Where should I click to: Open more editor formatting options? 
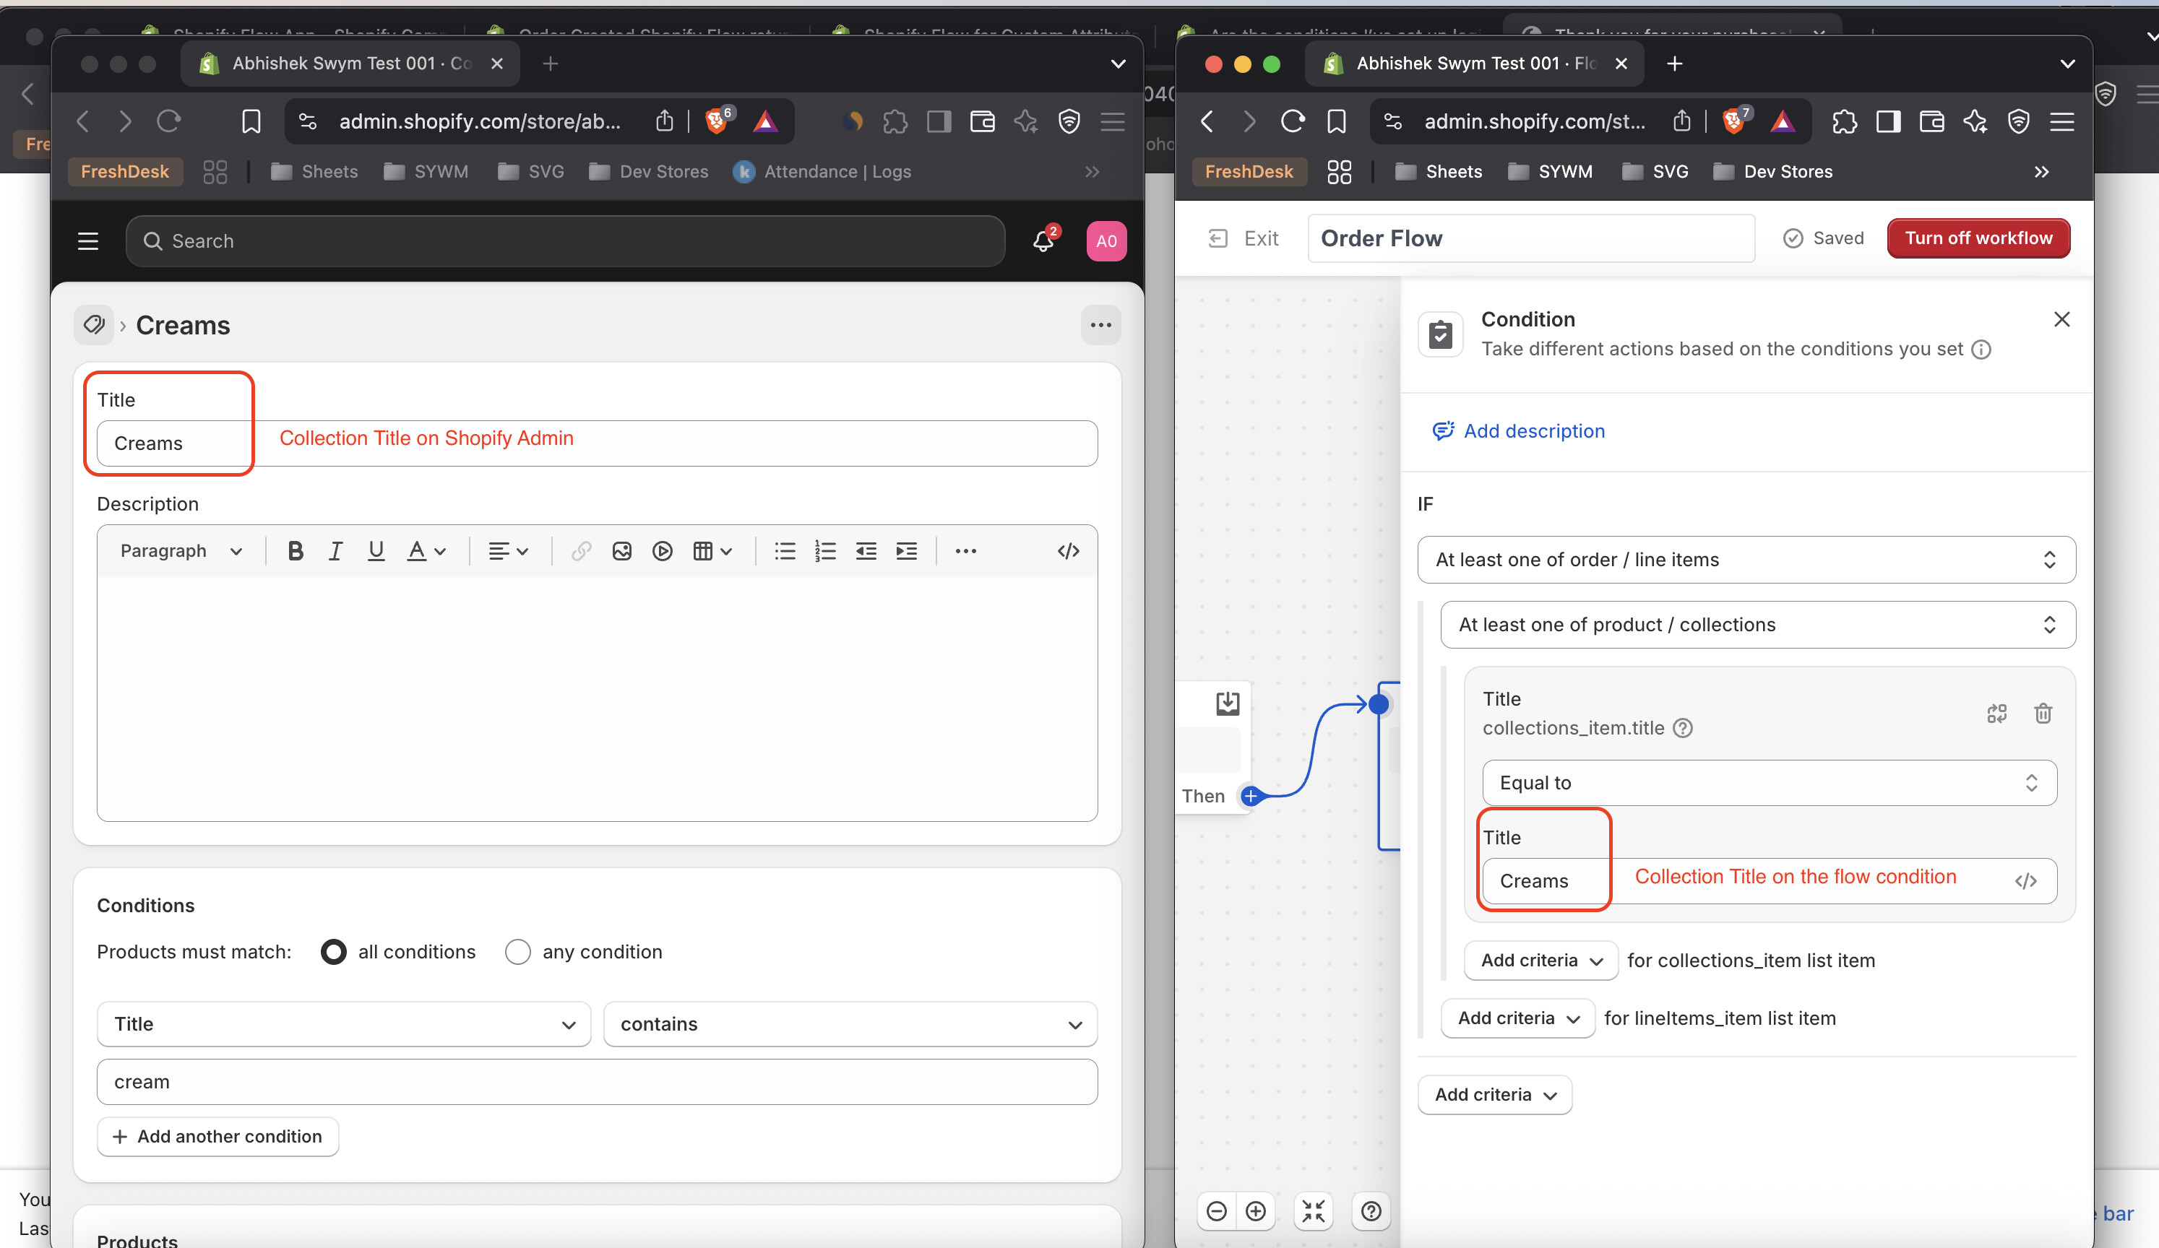coord(965,551)
